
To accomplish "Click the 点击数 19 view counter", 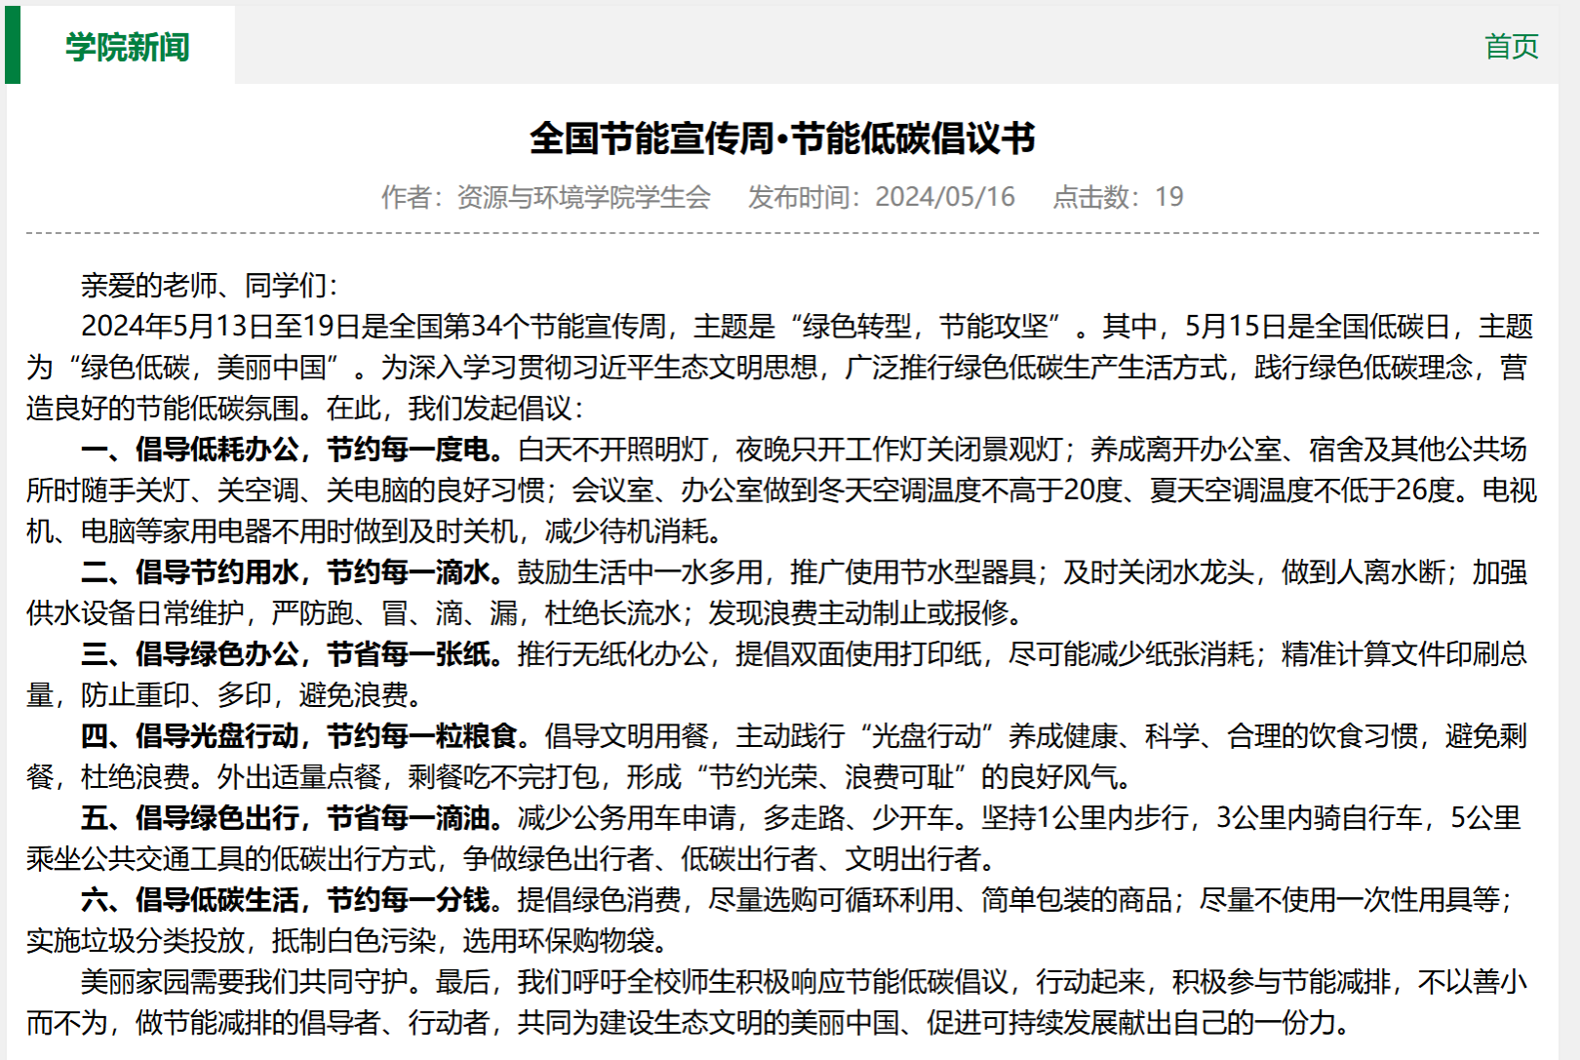I will point(1118,197).
